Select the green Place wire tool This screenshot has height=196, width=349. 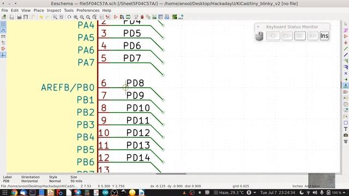click(x=346, y=48)
